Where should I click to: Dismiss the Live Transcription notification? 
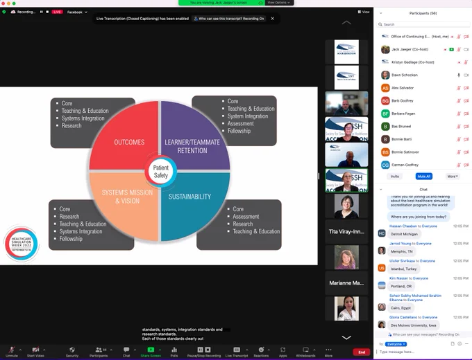pyautogui.click(x=272, y=19)
